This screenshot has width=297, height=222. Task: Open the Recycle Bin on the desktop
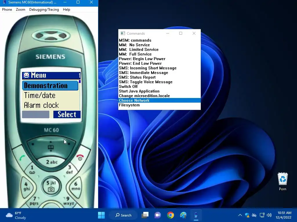tap(282, 182)
